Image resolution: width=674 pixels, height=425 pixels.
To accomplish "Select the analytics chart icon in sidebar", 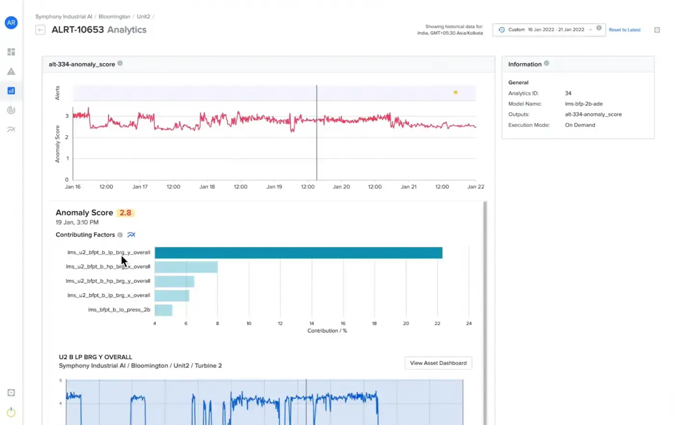I will coord(11,90).
